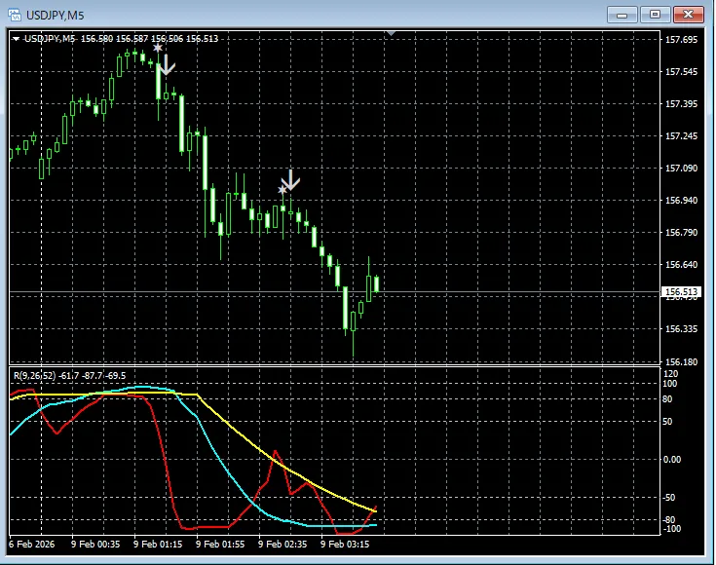Select the star marker near the 156.940 candle
This screenshot has height=565, width=716.
(283, 189)
